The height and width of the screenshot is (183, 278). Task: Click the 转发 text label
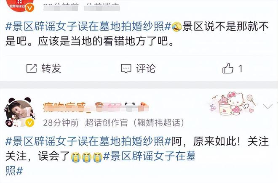(x=51, y=69)
